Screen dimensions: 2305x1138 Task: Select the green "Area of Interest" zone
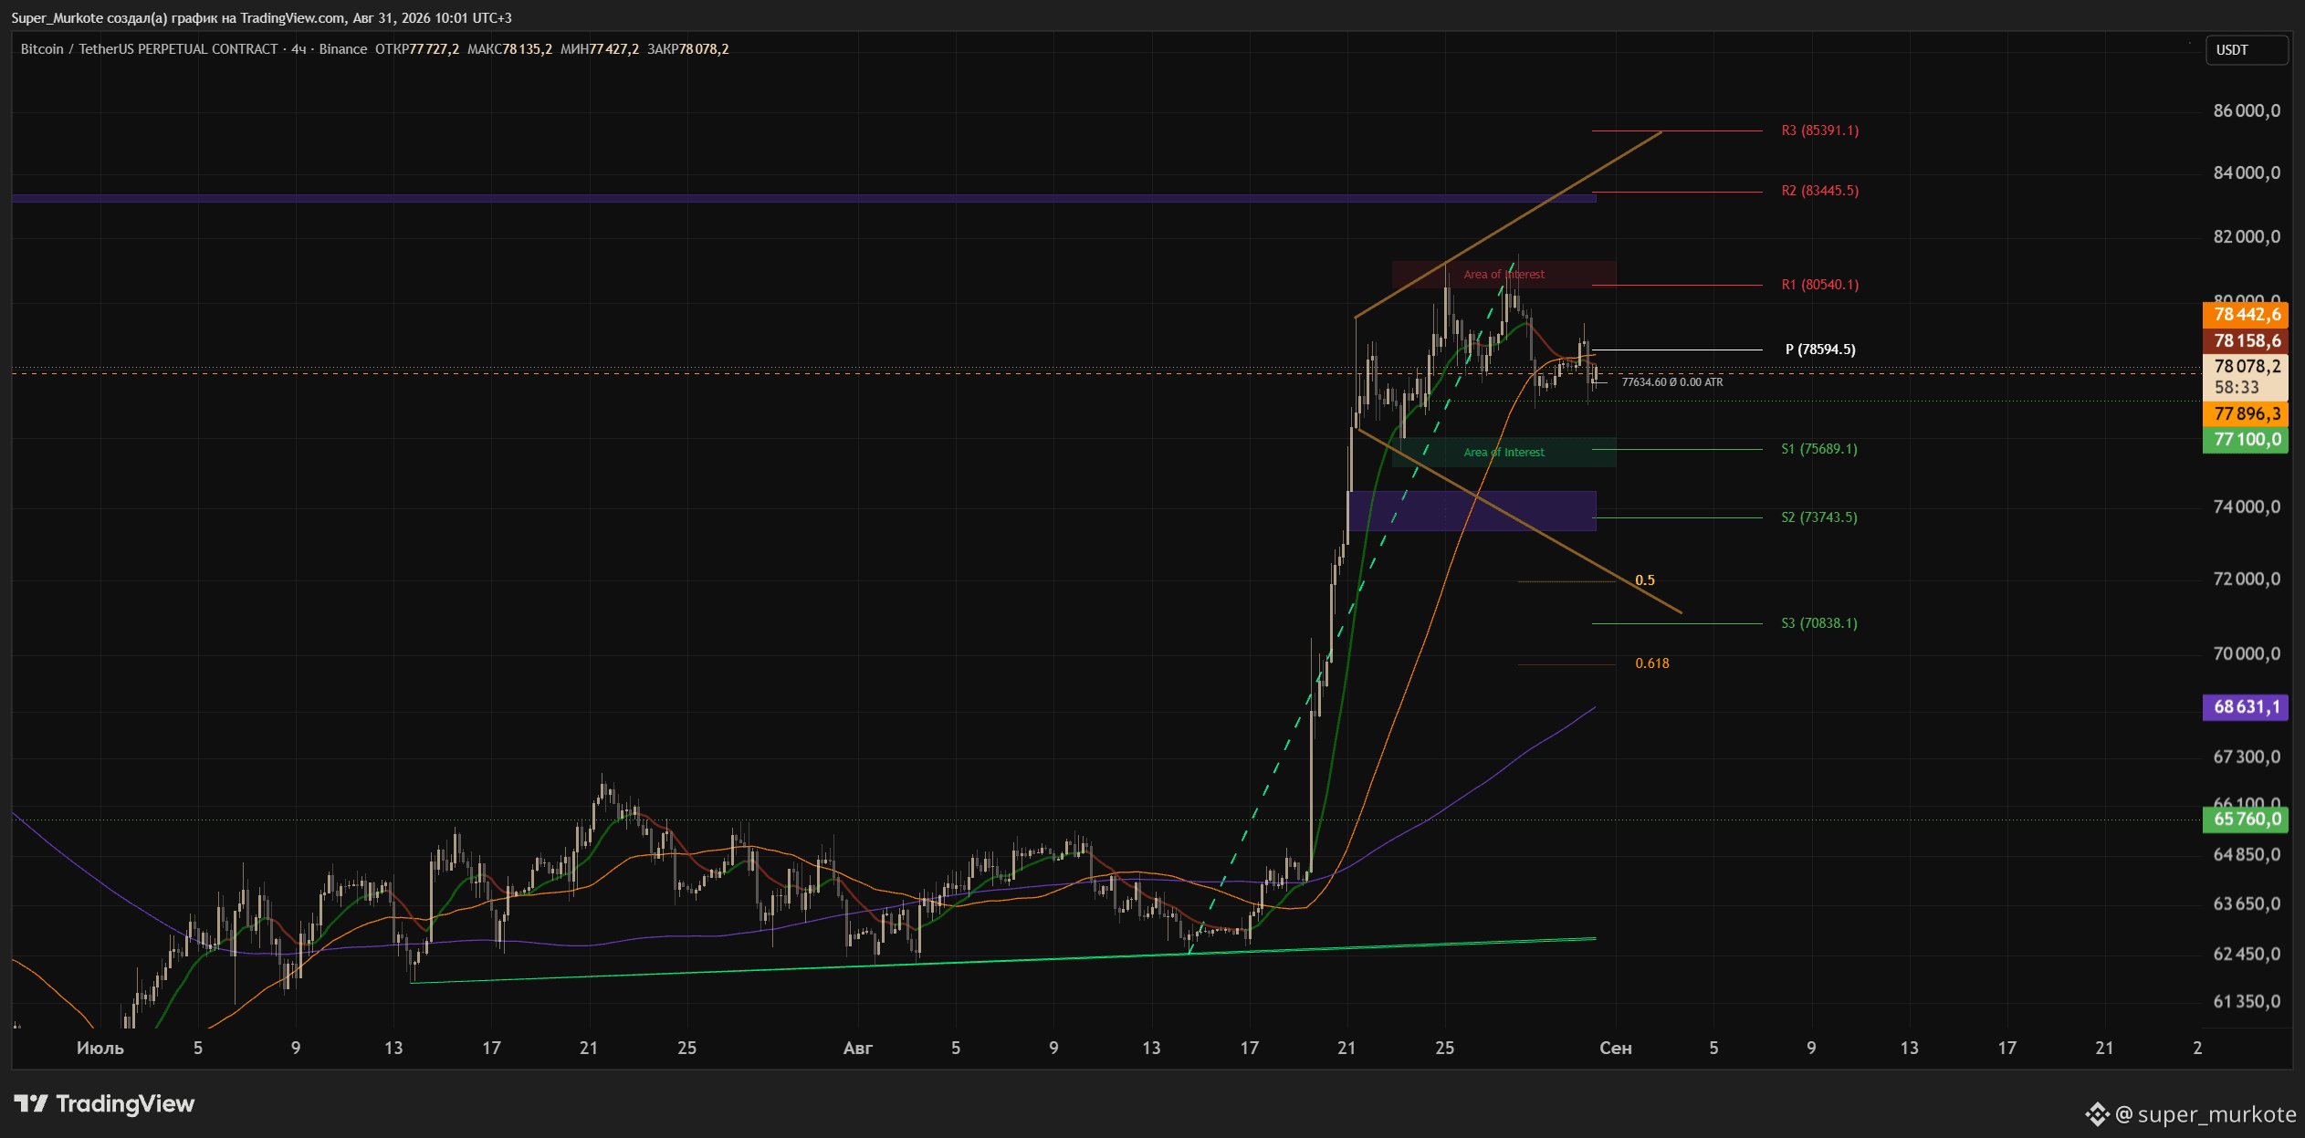click(1503, 453)
